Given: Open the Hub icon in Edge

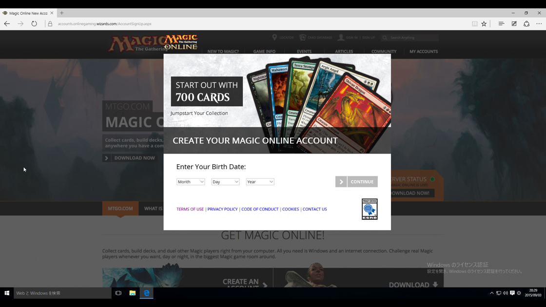Looking at the screenshot, I should [x=501, y=24].
